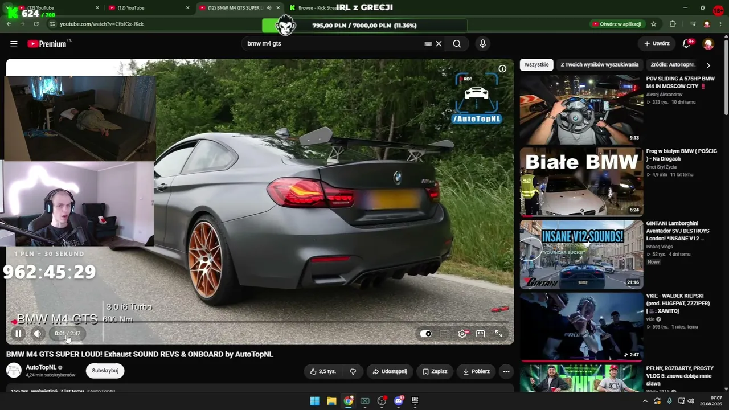Clear the search query with X
Image resolution: width=729 pixels, height=410 pixels.
(439, 44)
